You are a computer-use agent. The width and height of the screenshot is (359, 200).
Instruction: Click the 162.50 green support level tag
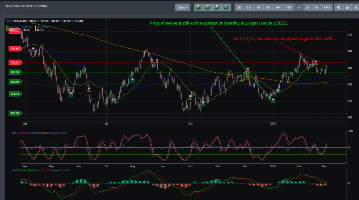pyautogui.click(x=15, y=113)
